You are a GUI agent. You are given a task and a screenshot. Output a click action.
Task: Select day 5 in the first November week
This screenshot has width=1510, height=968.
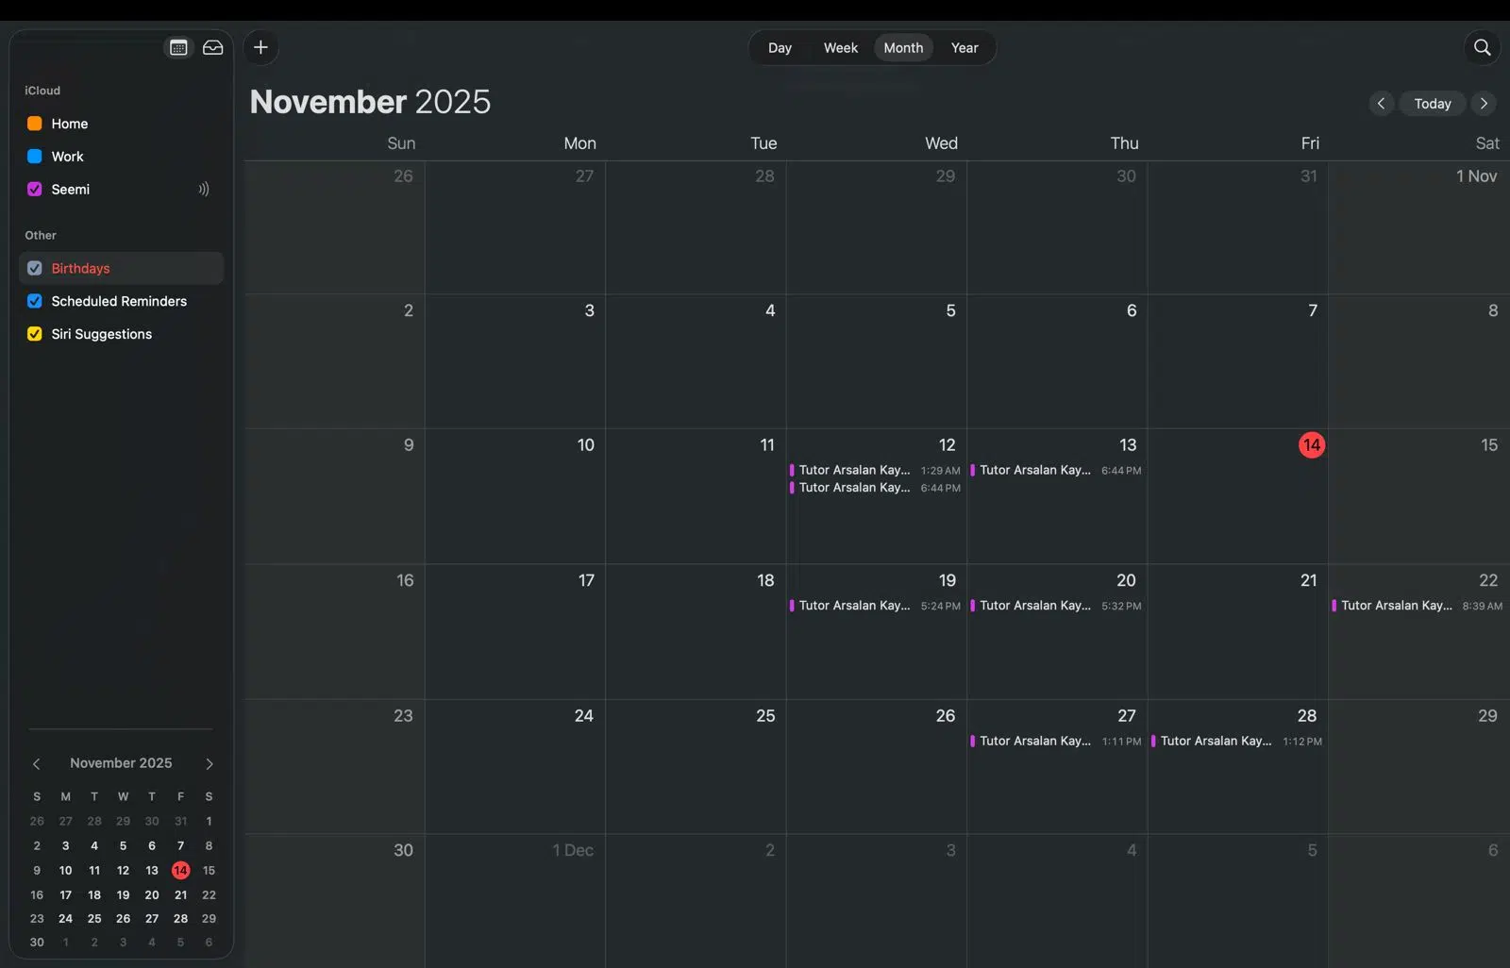(877, 362)
